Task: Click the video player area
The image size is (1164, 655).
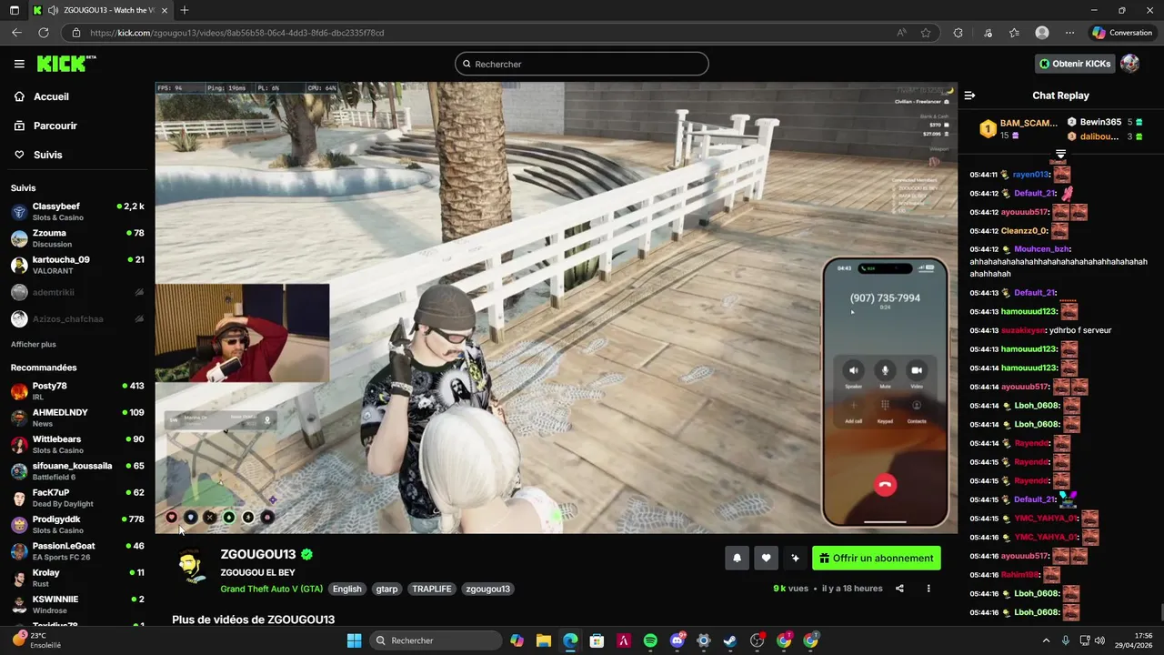Action: click(x=556, y=307)
